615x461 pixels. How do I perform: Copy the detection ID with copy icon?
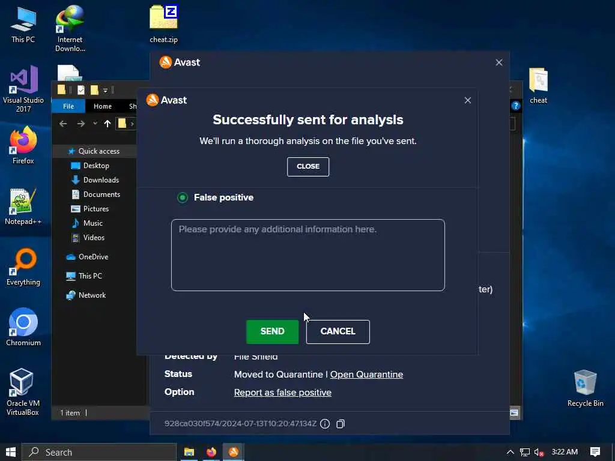[x=341, y=424]
